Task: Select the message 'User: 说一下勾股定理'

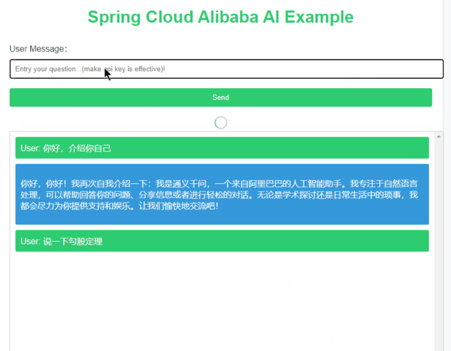Action: pyautogui.click(x=222, y=241)
